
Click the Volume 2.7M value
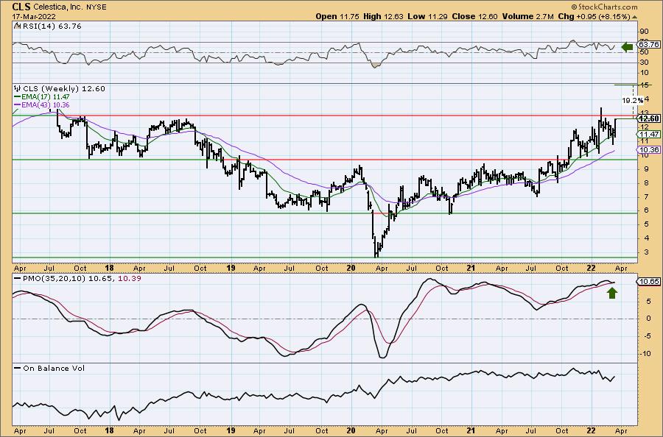click(x=527, y=16)
